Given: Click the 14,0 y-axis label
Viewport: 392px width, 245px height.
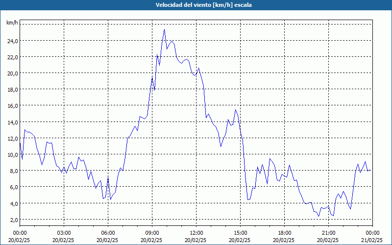Looking at the screenshot, I should (13, 122).
